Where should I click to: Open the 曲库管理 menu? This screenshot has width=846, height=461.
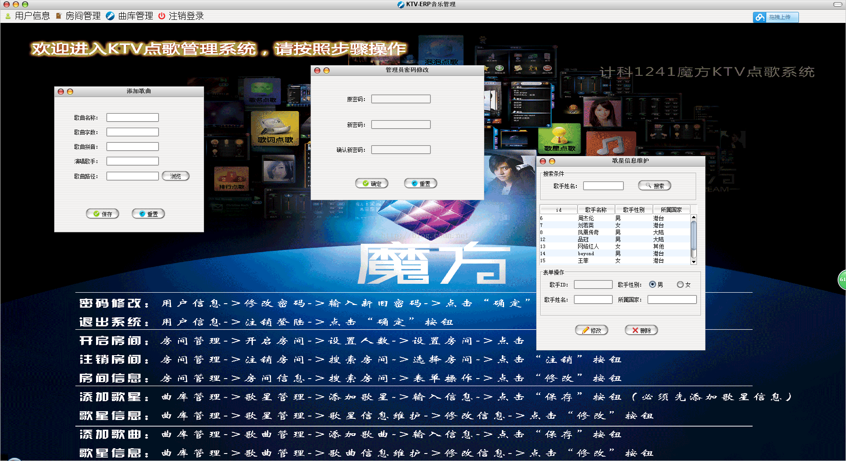coord(136,16)
